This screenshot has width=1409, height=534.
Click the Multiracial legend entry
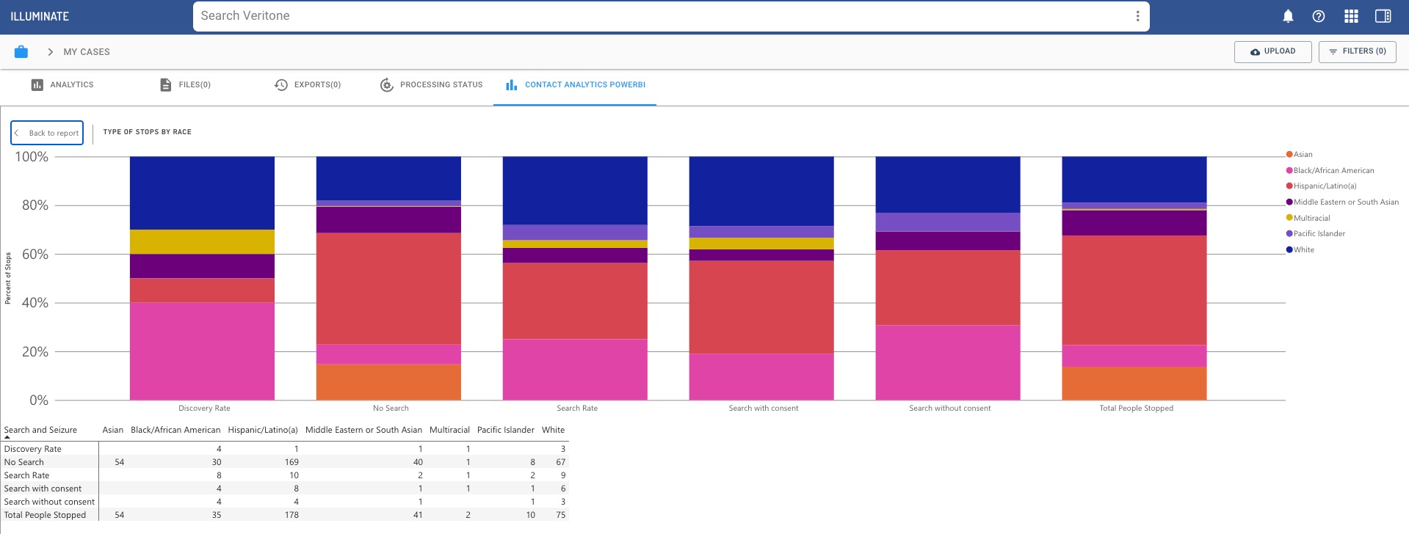[x=1308, y=218]
